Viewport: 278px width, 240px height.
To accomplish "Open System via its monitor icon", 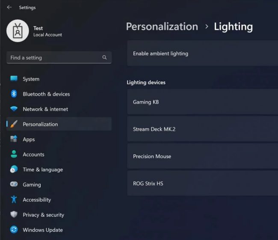I will tap(14, 79).
